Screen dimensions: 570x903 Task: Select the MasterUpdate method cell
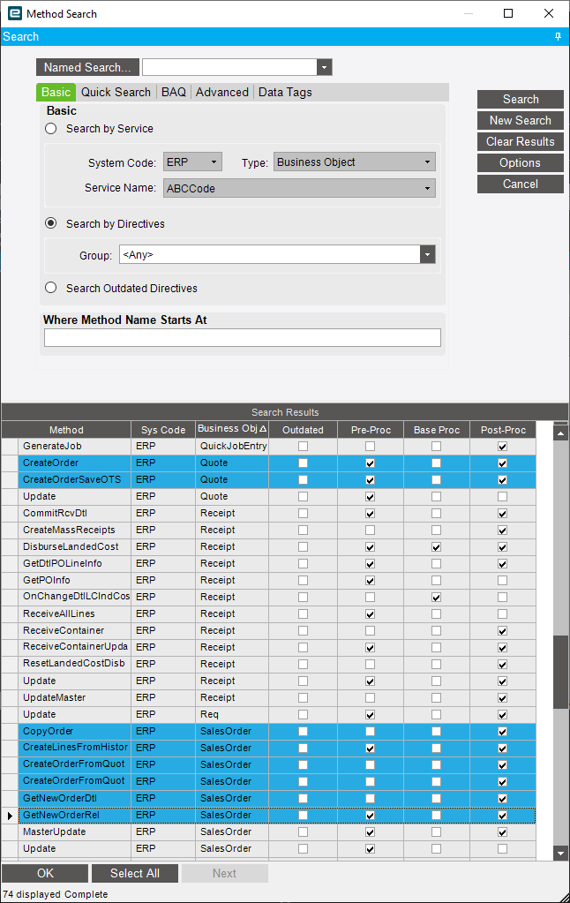click(75, 832)
